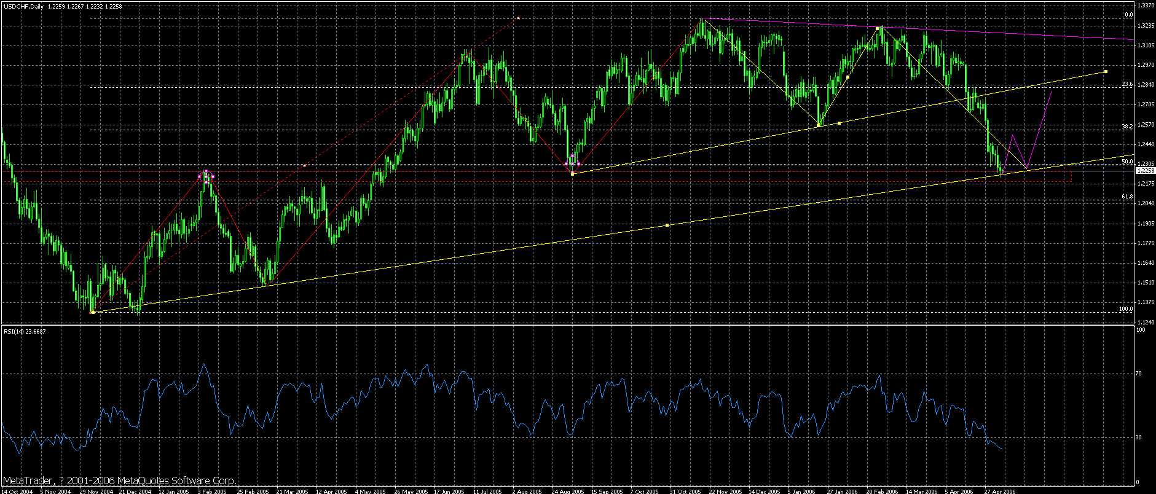This screenshot has height=494, width=1156.
Task: Select the current price tag 1.2258
Action: 1146,171
